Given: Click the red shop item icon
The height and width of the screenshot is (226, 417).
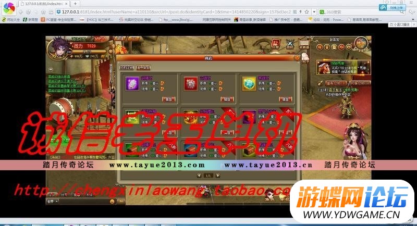Looking at the screenshot, I should click(191, 84).
